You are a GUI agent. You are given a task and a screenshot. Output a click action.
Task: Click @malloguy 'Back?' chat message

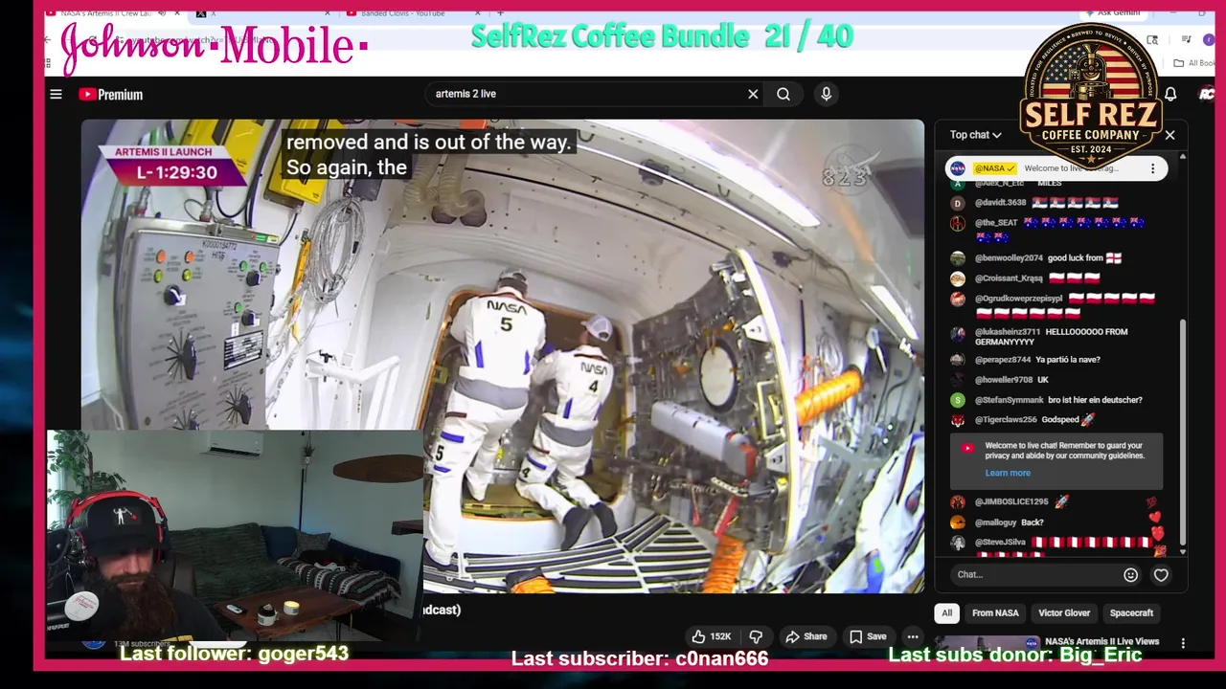[998, 522]
